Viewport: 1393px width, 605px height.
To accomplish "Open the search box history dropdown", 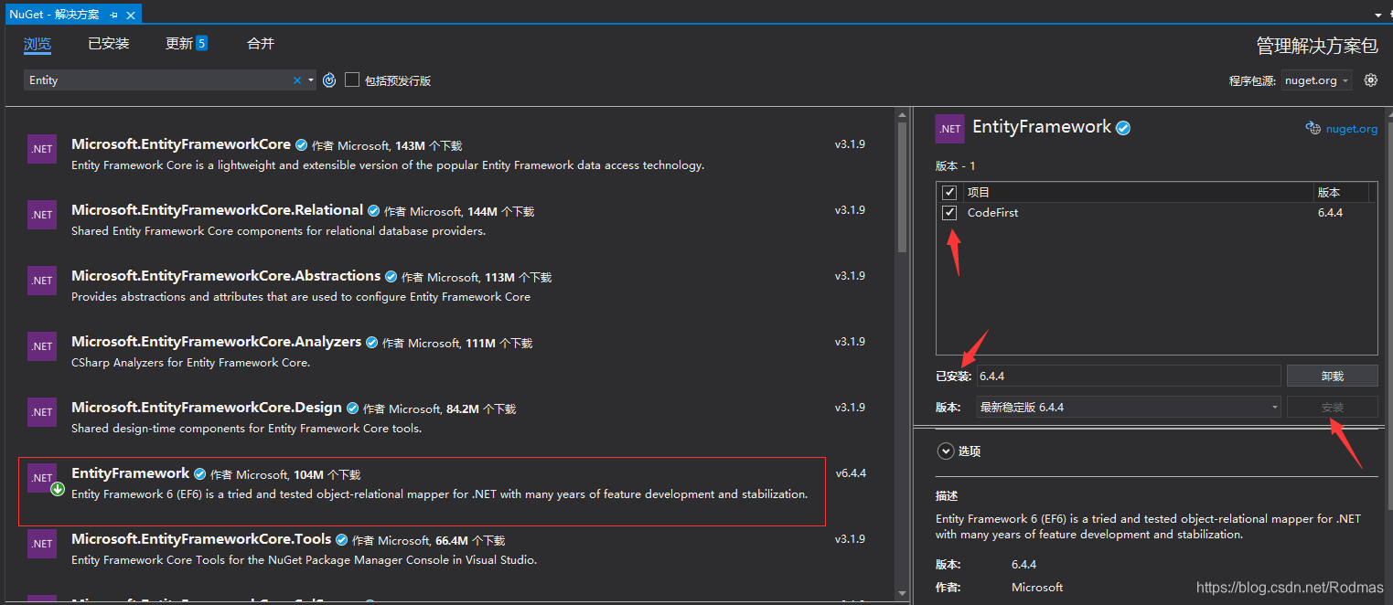I will [311, 80].
